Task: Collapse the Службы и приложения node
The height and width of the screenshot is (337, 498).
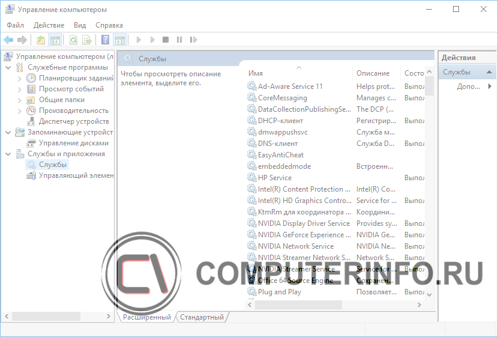Action: pos(8,154)
